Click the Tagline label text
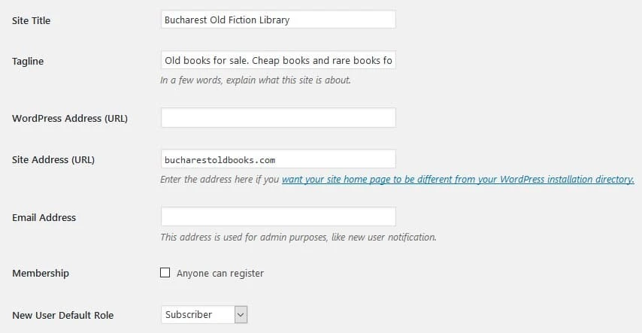 [x=28, y=61]
